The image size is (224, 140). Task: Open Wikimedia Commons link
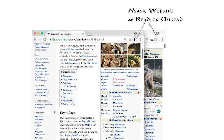pyautogui.click(x=44, y=105)
